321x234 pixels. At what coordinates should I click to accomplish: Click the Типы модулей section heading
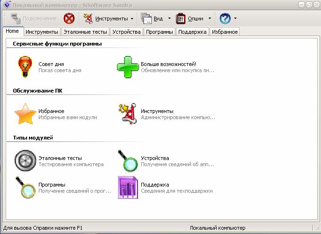(33, 138)
